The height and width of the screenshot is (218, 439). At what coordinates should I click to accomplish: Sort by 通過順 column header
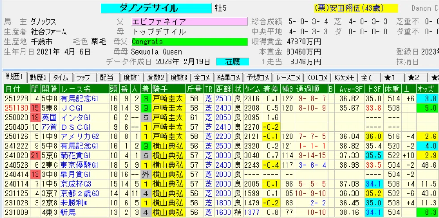click(311, 89)
